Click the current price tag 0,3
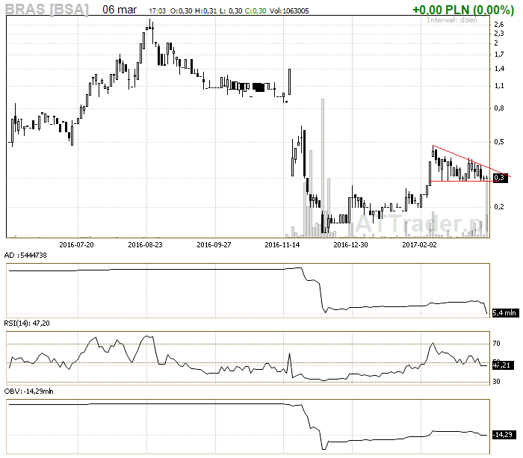 click(x=500, y=178)
